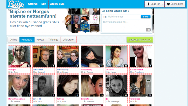The height and width of the screenshot is (106, 188).
Task: Click the Christinaebj username link
Action: pyautogui.click(x=88, y=69)
